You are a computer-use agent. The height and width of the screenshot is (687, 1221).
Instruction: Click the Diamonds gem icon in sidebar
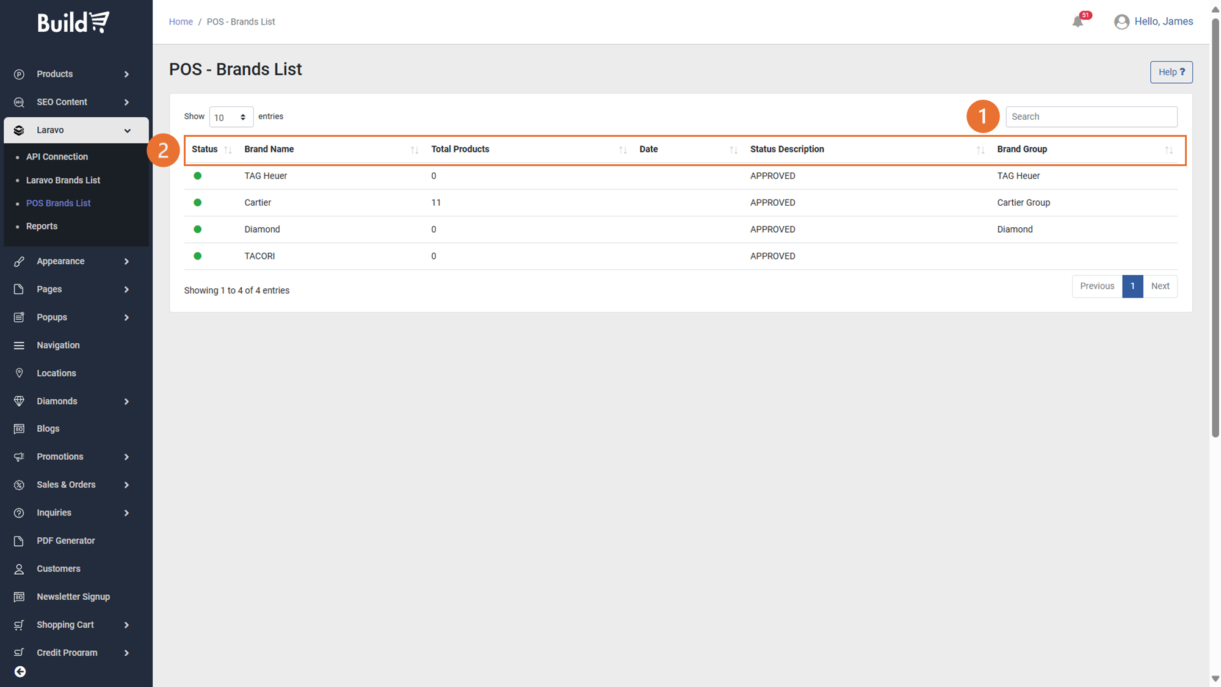click(x=19, y=401)
